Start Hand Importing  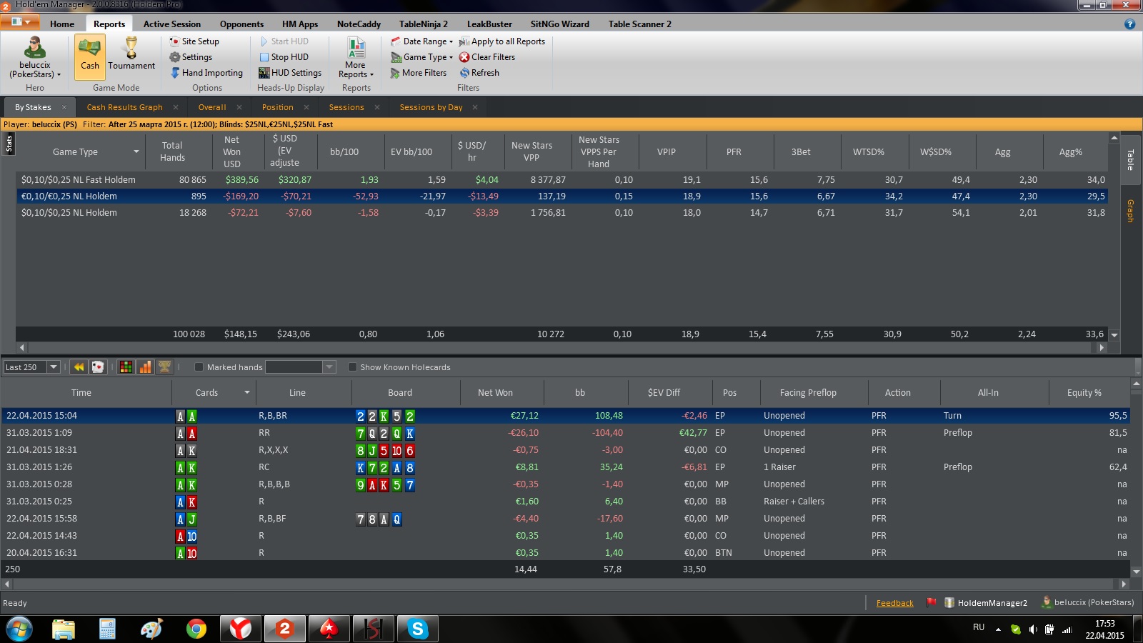tap(206, 73)
